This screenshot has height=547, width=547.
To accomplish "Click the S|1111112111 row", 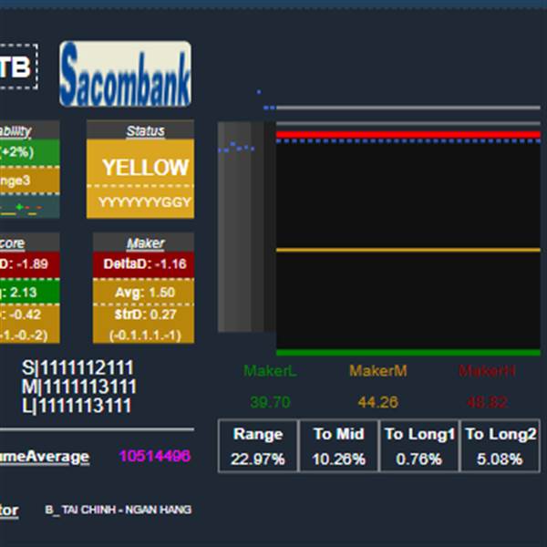I will pyautogui.click(x=77, y=367).
